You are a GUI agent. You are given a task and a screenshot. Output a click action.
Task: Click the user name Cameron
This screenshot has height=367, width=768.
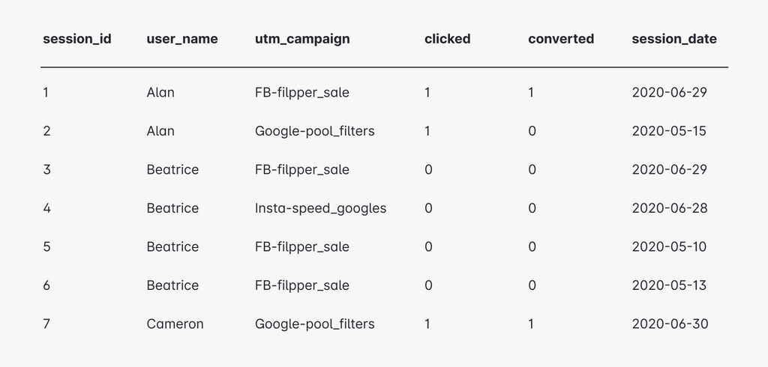click(175, 324)
